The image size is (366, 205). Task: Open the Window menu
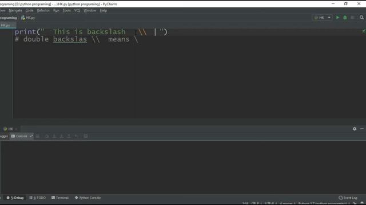click(90, 10)
